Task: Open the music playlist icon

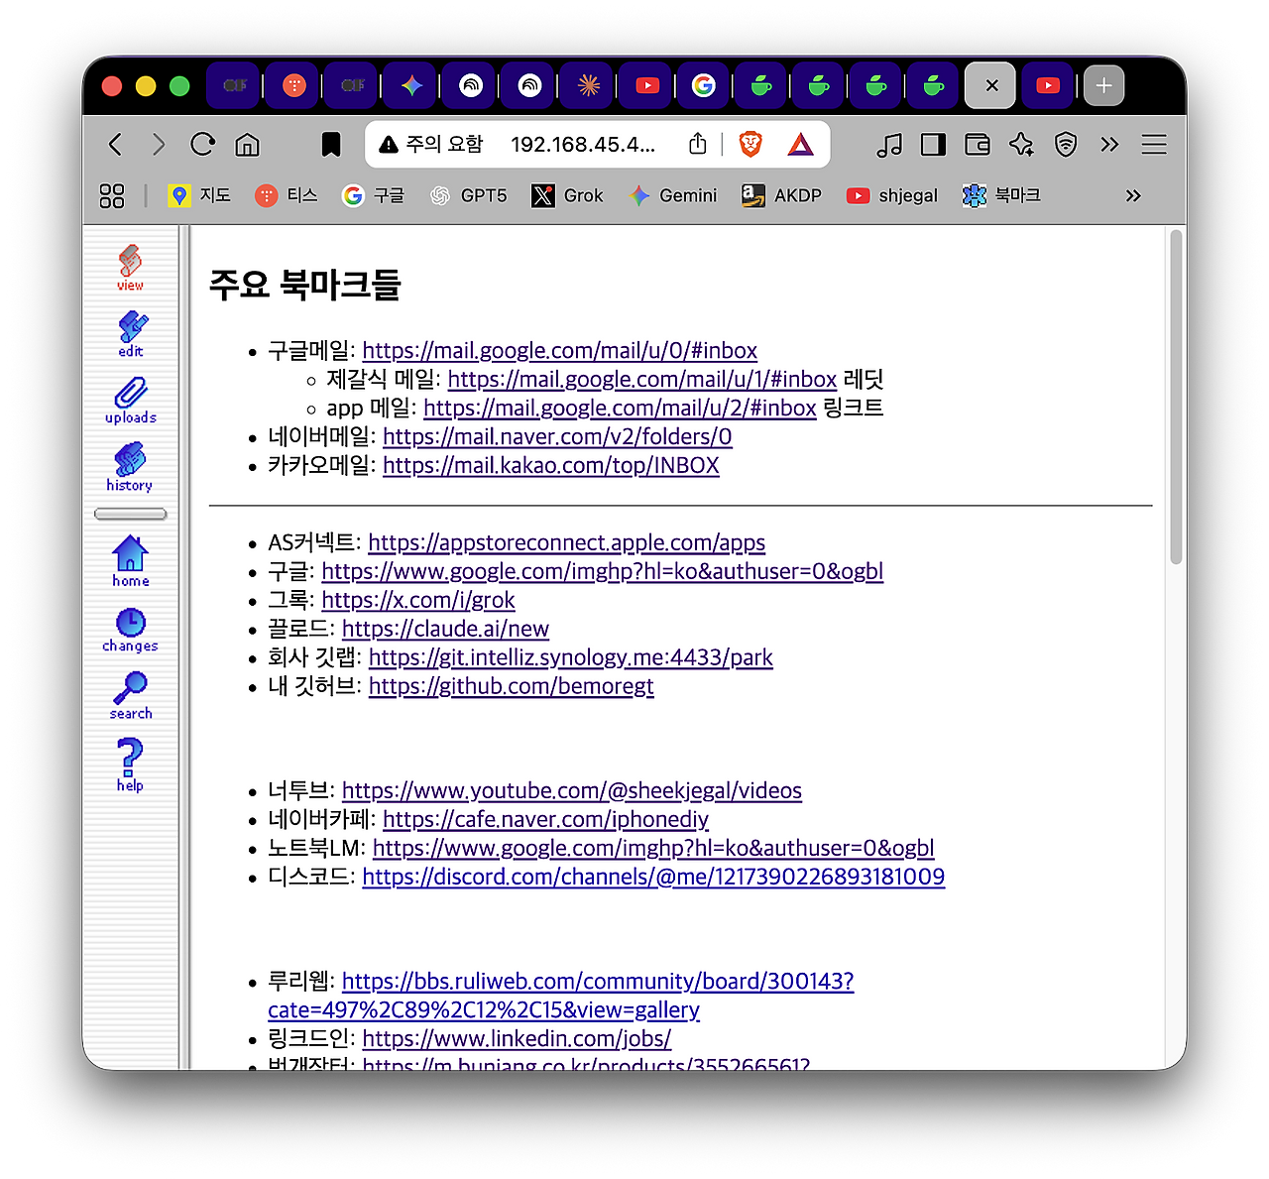Action: [889, 145]
